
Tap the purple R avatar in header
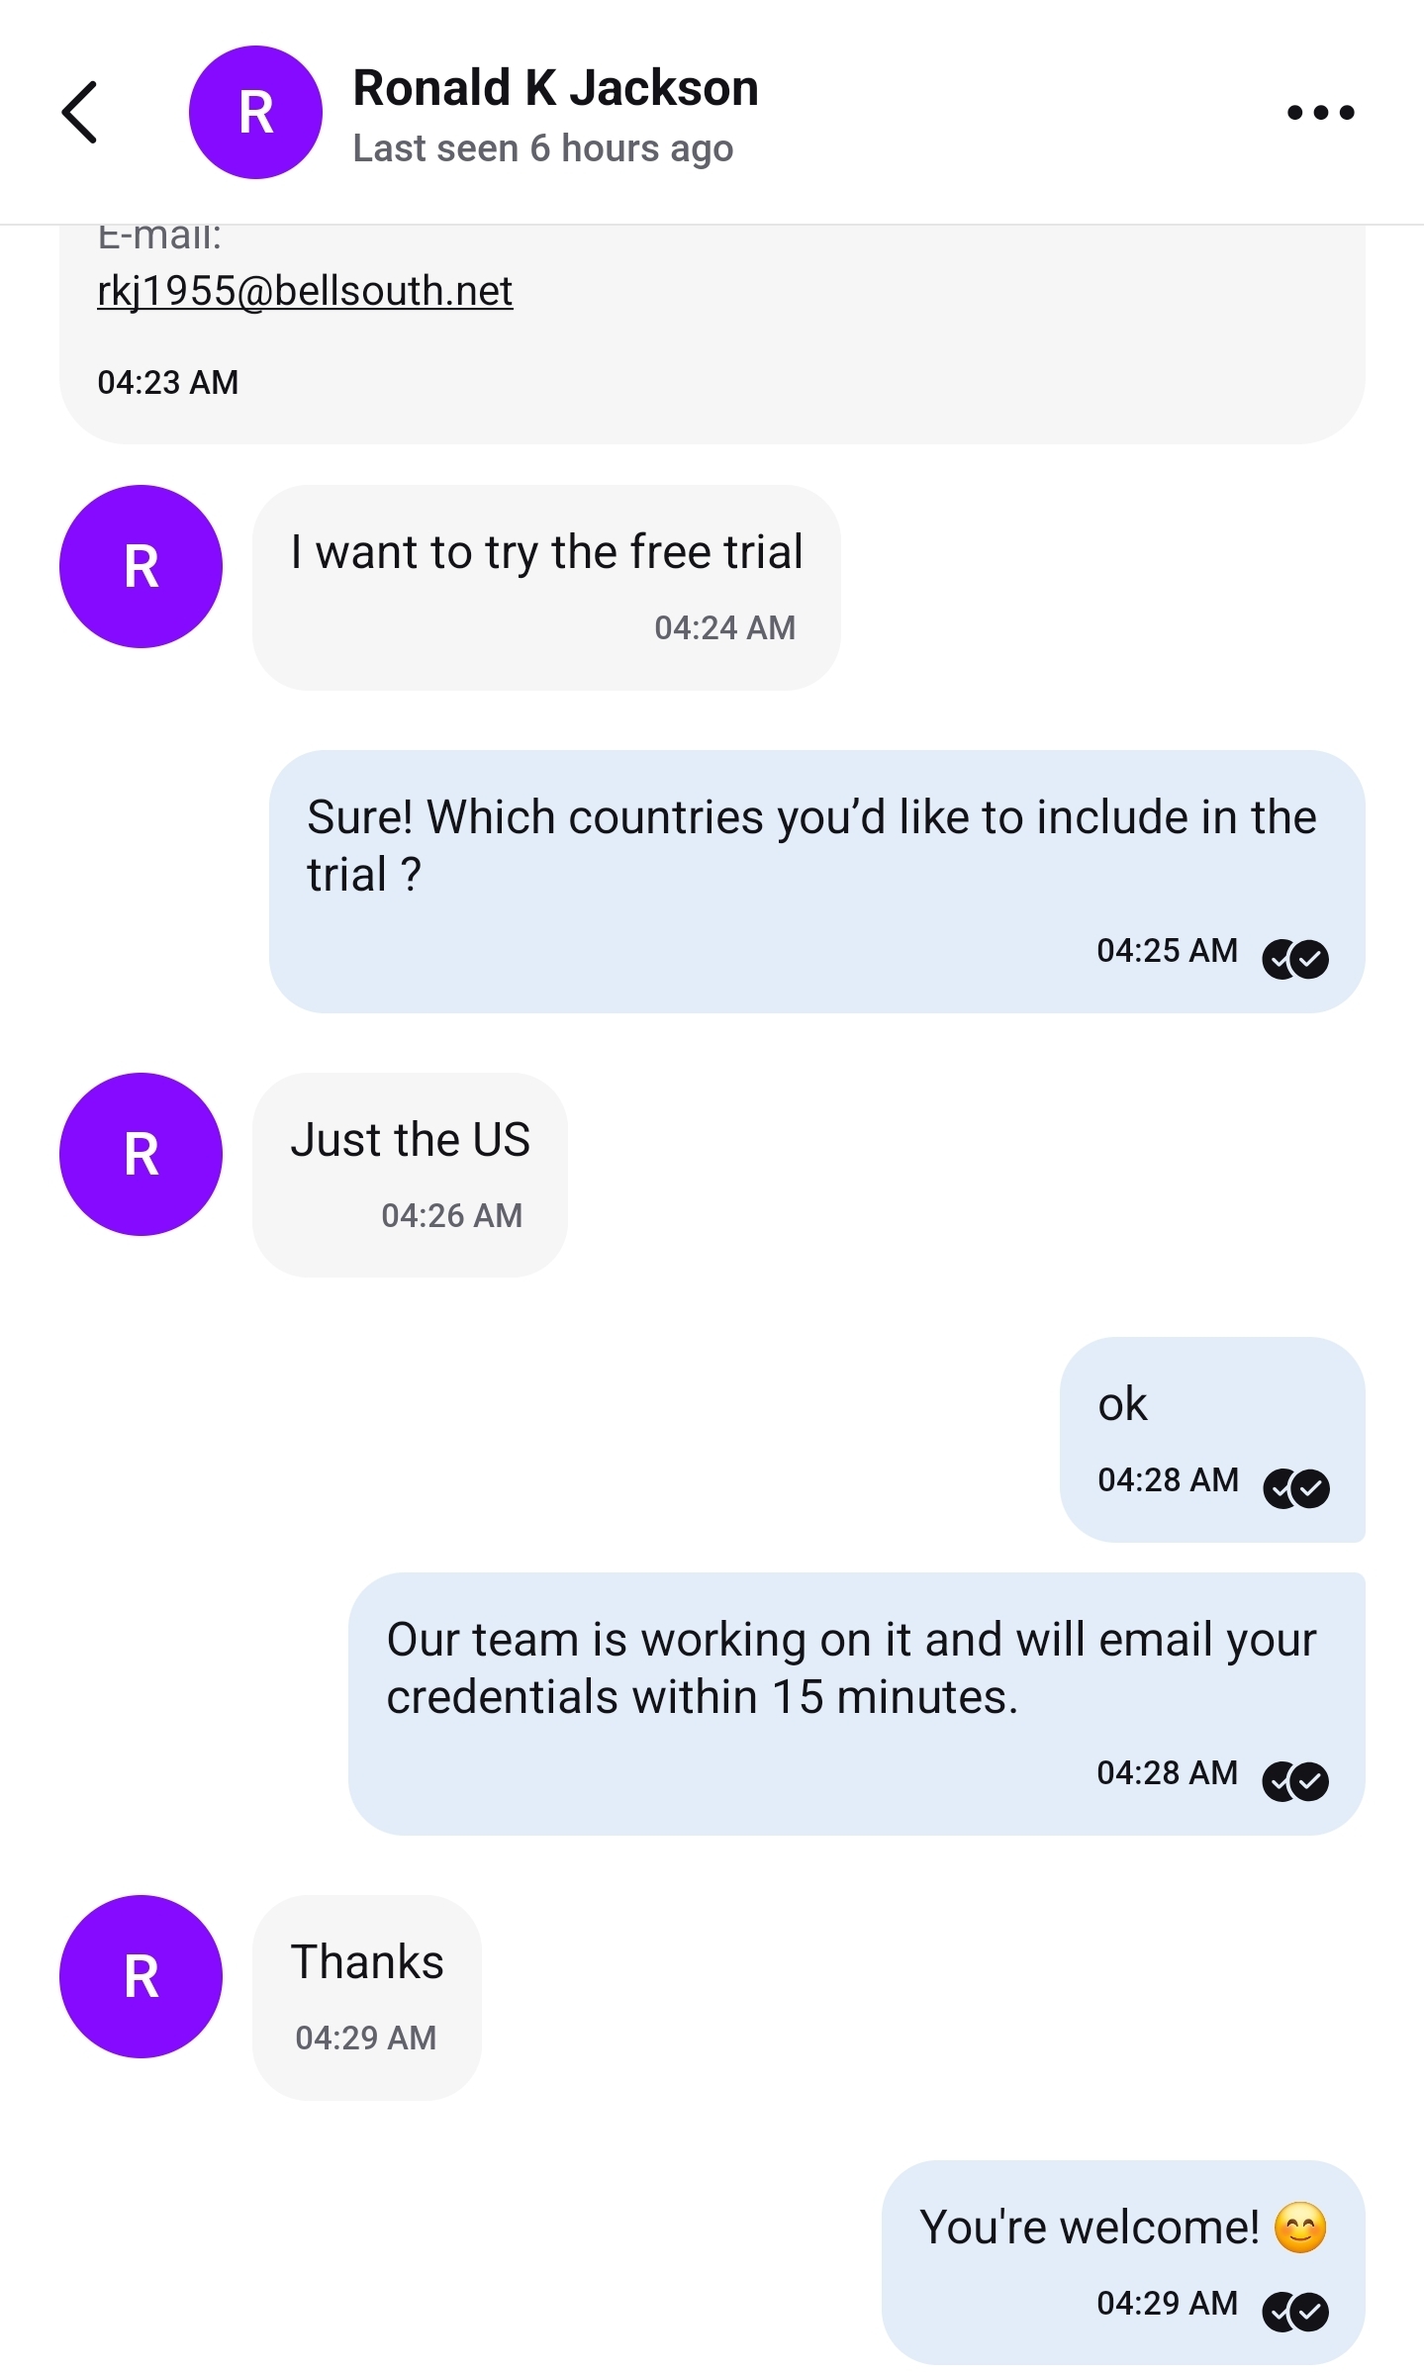[x=255, y=112]
